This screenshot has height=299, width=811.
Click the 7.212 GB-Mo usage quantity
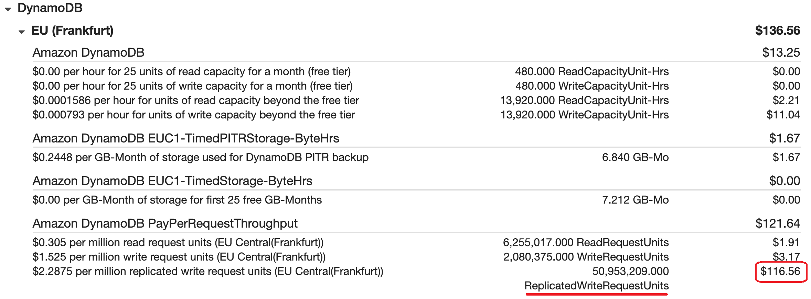[x=635, y=200]
